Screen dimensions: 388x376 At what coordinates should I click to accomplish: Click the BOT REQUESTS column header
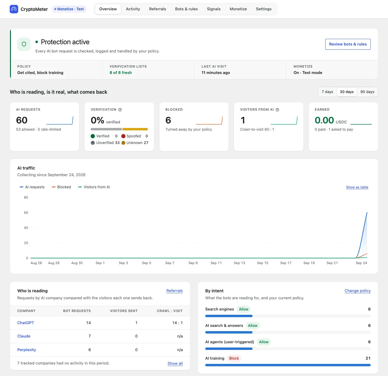[x=77, y=311]
